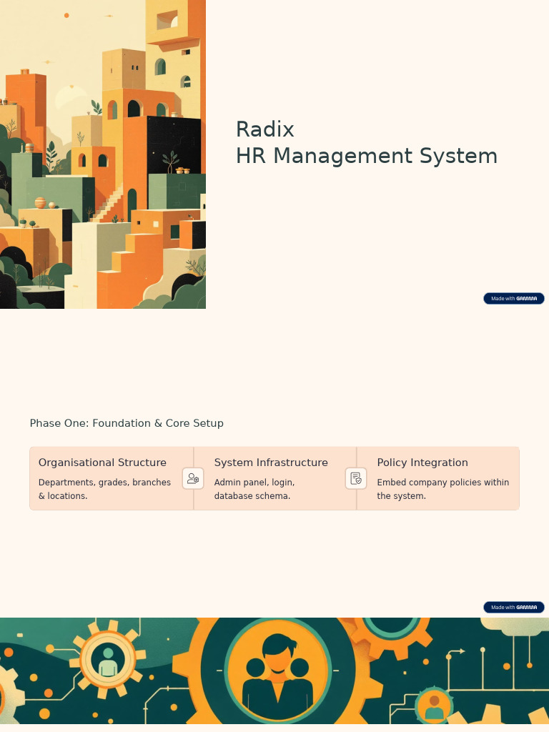The image size is (549, 732).
Task: Select the Radix title text
Action: click(x=264, y=129)
